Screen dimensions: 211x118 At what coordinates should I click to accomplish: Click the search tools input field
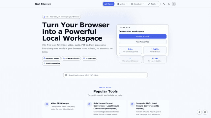click(x=105, y=75)
